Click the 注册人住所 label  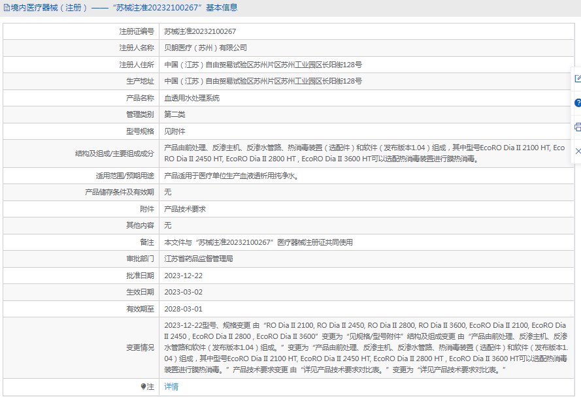137,65
